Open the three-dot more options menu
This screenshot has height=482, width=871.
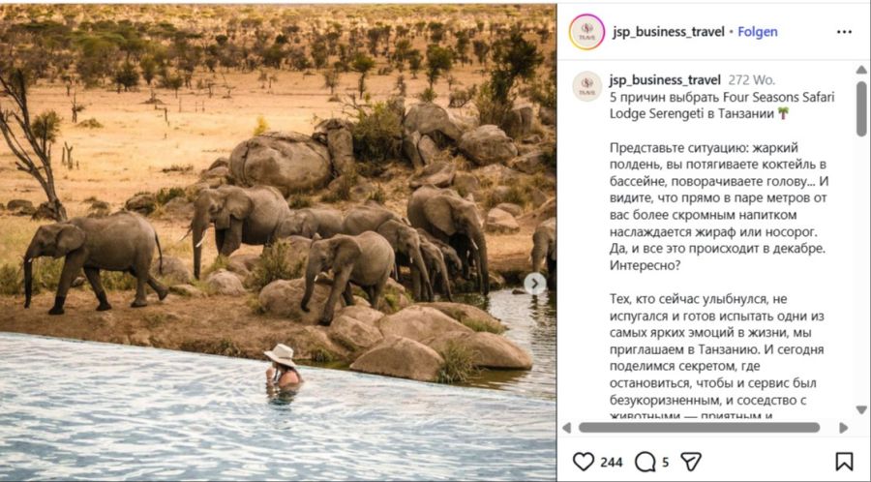[x=844, y=32]
